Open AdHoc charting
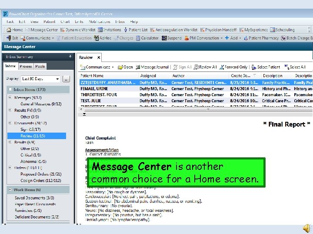 (103, 38)
